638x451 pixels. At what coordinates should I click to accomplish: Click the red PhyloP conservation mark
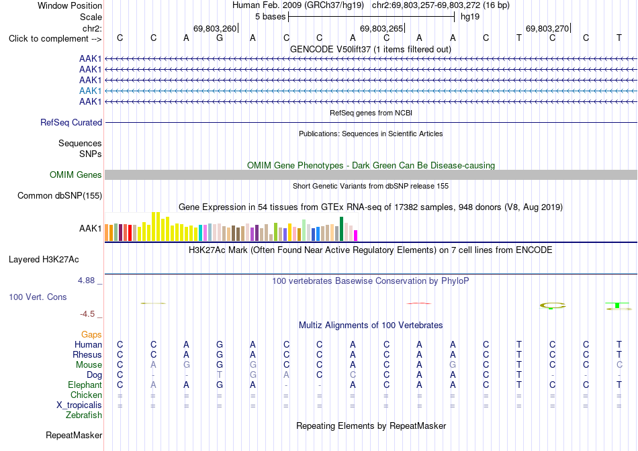click(419, 303)
